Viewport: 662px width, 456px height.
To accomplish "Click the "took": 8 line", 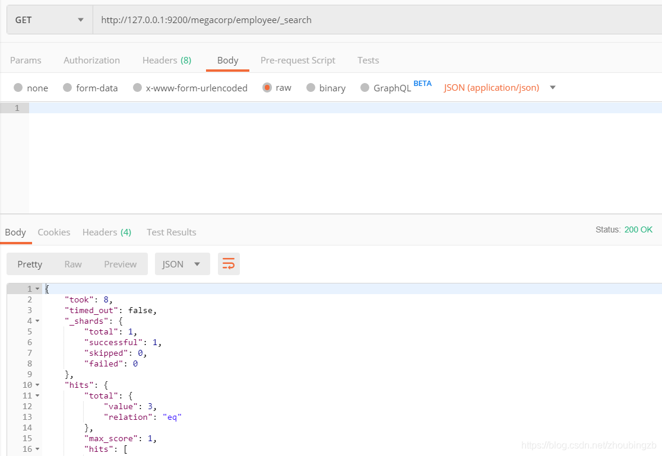I will click(88, 300).
